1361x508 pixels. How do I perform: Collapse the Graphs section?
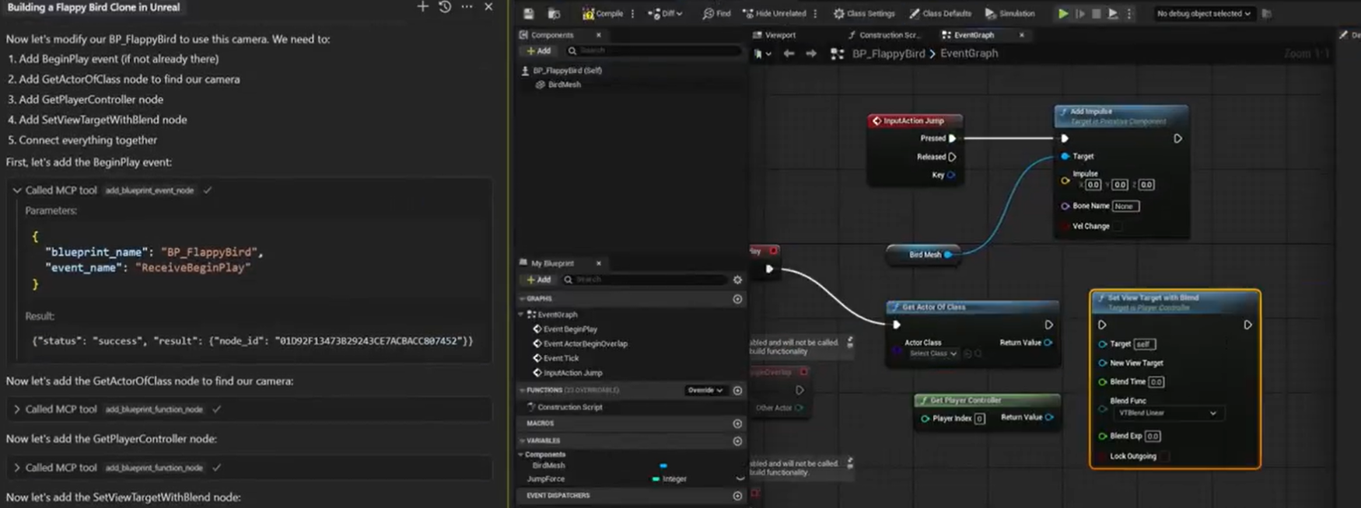[x=523, y=298]
